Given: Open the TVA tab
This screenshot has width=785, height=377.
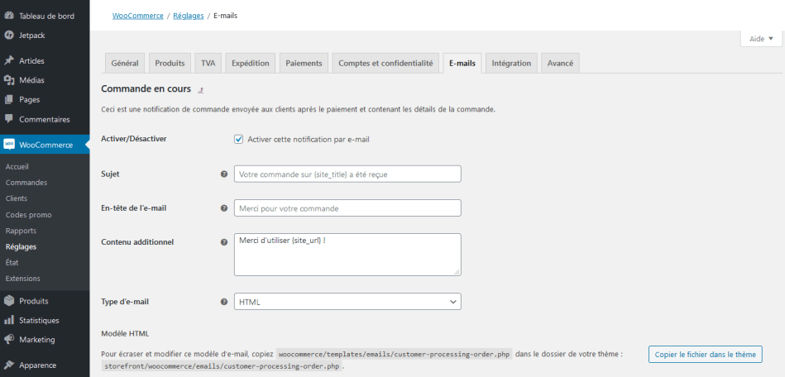Looking at the screenshot, I should [208, 63].
